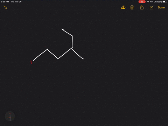Open the collaboration add people icon

click(123, 7)
